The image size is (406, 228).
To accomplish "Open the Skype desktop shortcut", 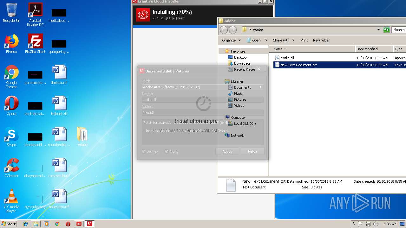I will click(x=11, y=137).
